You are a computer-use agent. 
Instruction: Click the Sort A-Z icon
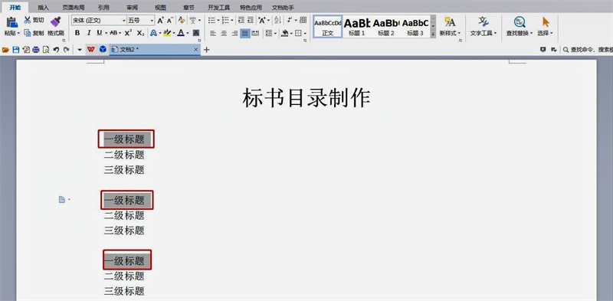277,21
